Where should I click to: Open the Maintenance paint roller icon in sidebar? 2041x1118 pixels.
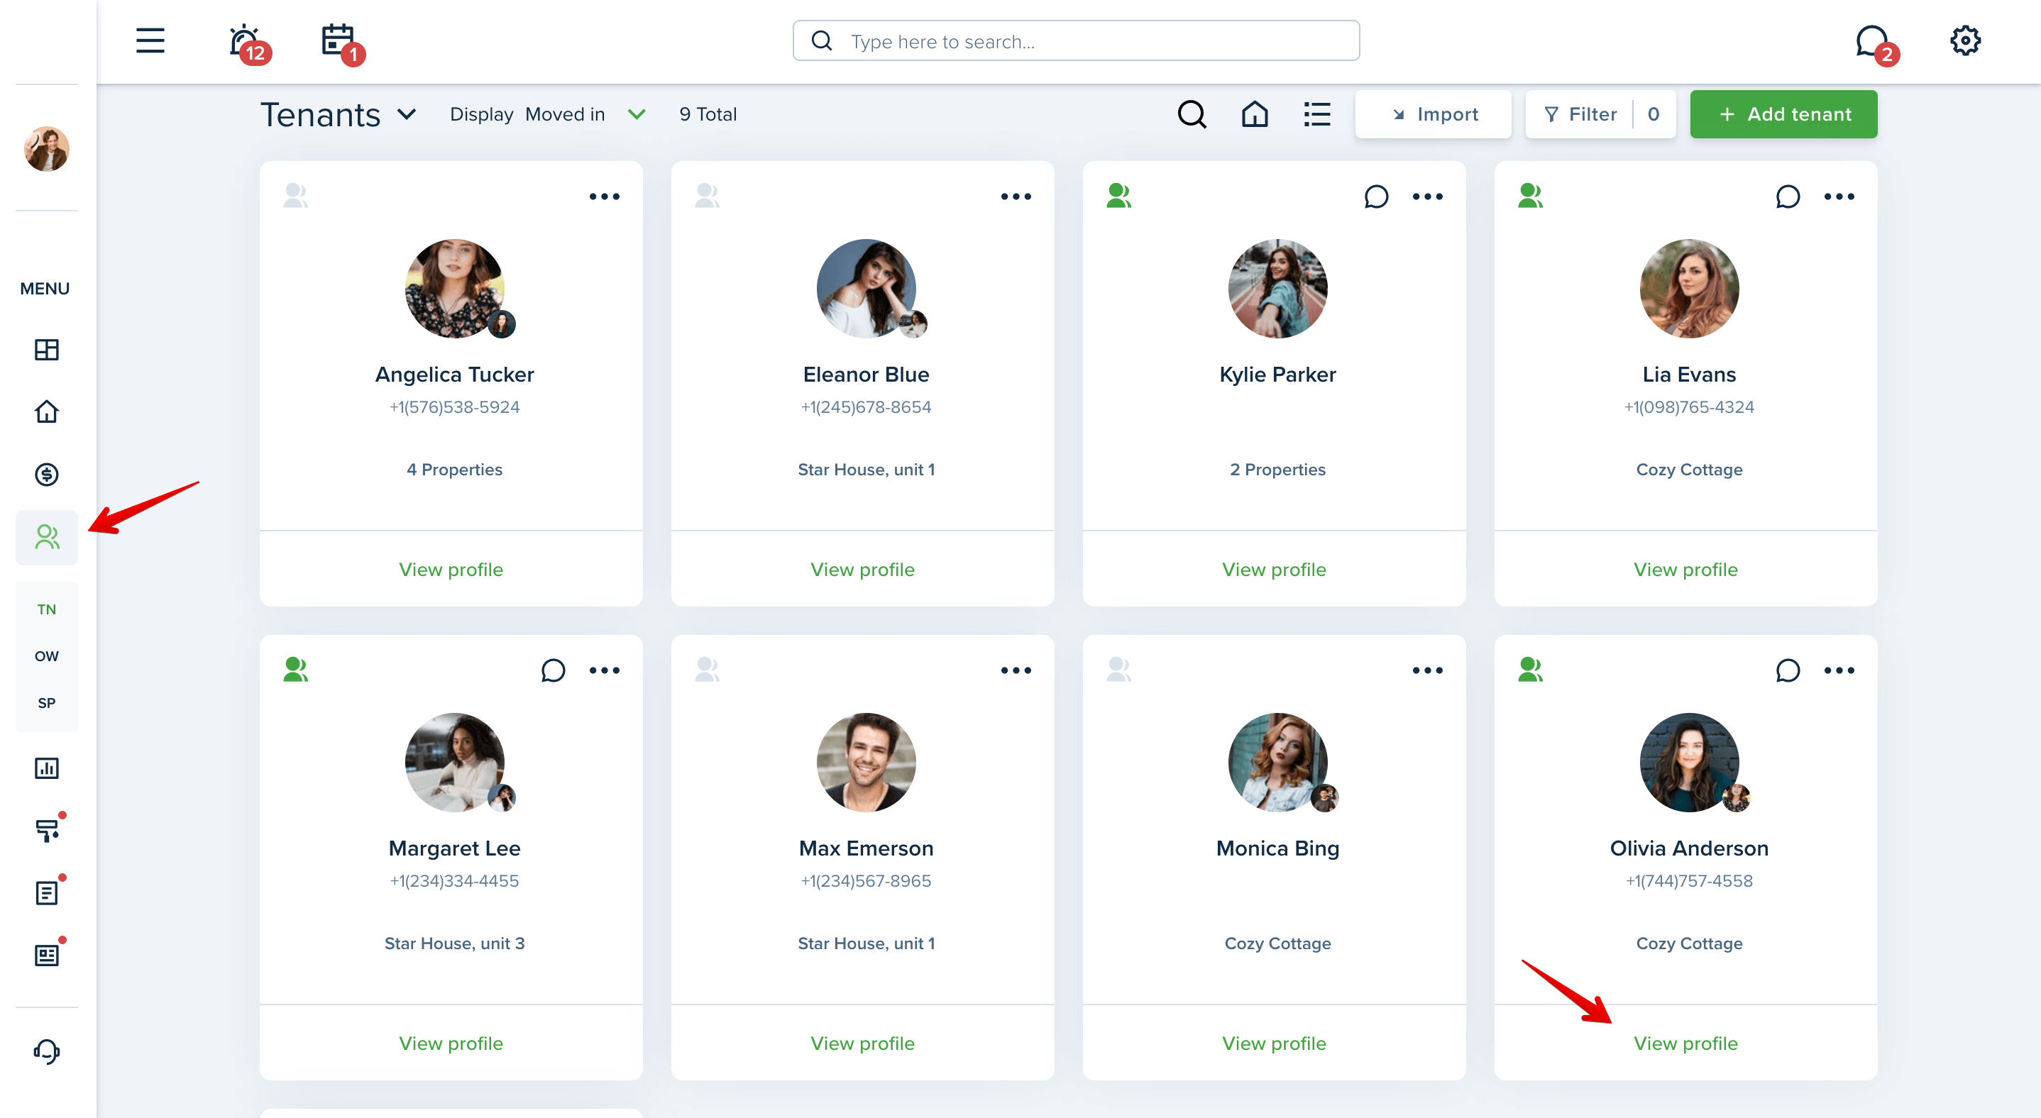click(x=47, y=830)
